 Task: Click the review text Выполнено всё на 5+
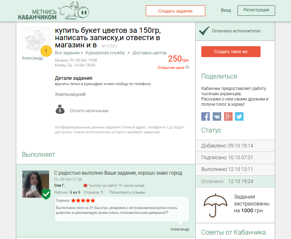(116, 210)
